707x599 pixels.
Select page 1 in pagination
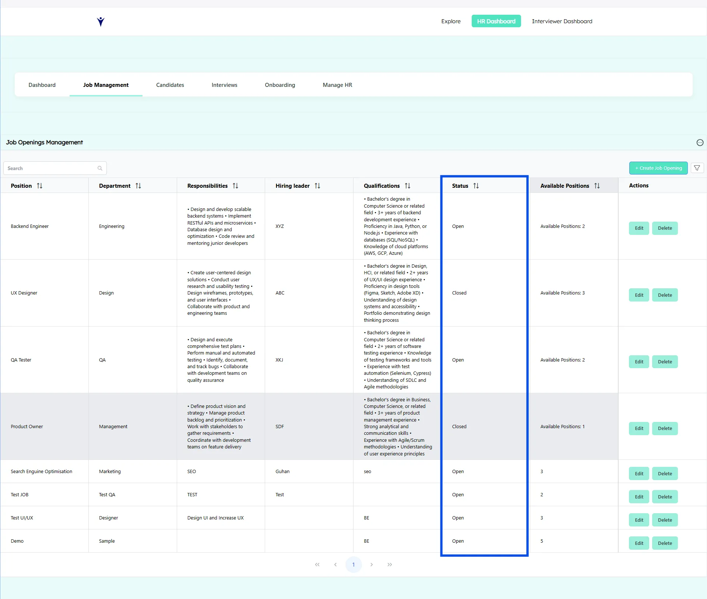(353, 564)
